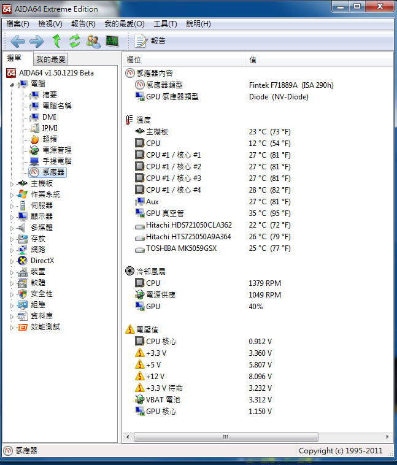Click the 報告 report toolbar button
The height and width of the screenshot is (465, 397).
(x=150, y=41)
